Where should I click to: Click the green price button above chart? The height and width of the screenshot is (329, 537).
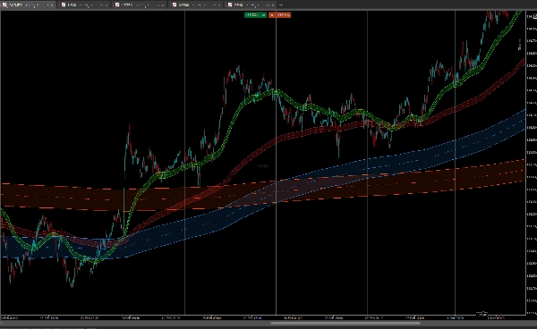(255, 15)
